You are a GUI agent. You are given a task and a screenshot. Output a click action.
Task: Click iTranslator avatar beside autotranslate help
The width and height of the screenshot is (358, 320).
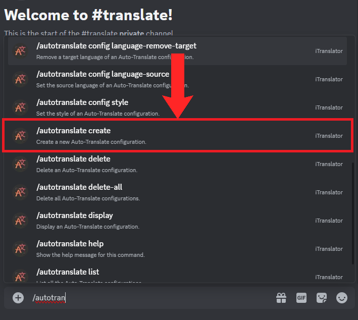(21, 249)
